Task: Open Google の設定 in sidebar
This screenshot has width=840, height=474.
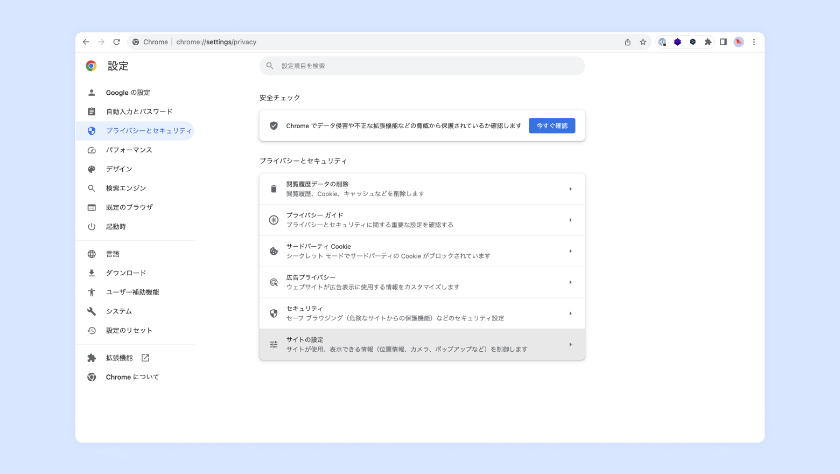Action: (135, 93)
